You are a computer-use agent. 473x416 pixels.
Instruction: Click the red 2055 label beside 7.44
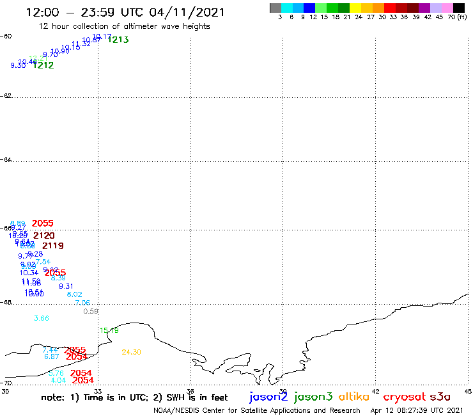point(75,350)
